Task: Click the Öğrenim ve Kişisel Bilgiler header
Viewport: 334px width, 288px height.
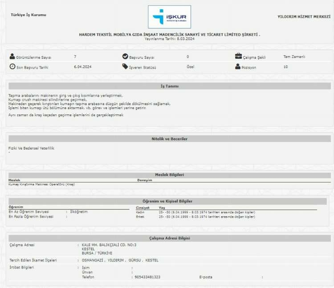Action: point(167,201)
